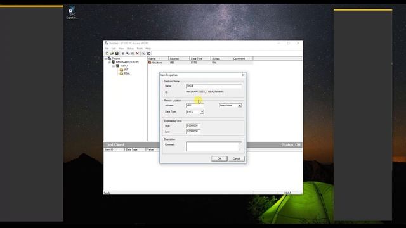The width and height of the screenshot is (406, 228).
Task: Close the PC Access main window
Action: point(298,44)
